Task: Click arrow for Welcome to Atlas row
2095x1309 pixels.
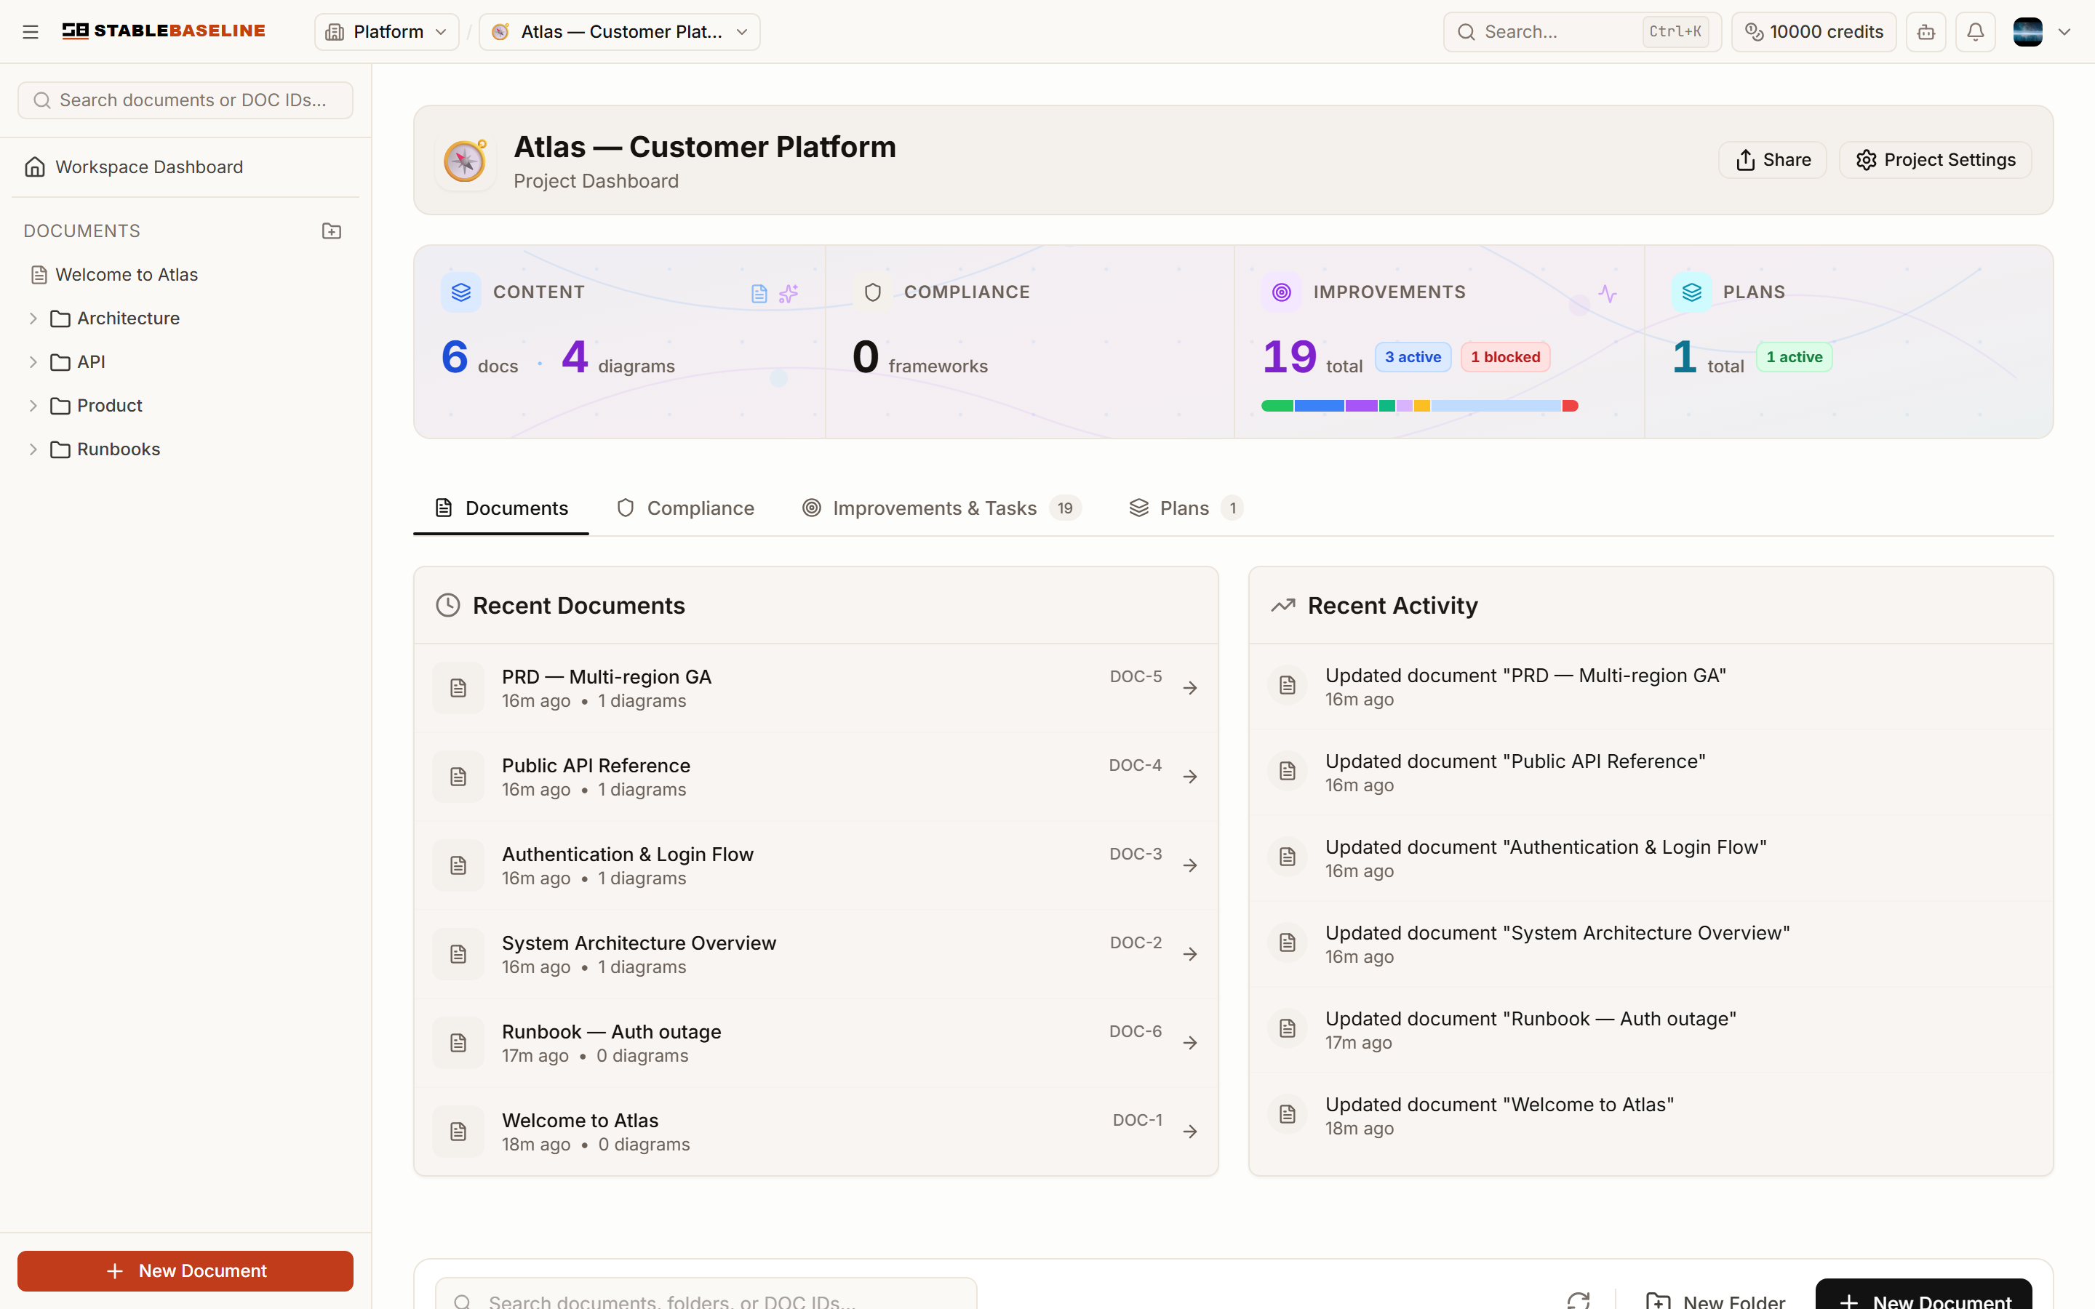Action: (1190, 1132)
